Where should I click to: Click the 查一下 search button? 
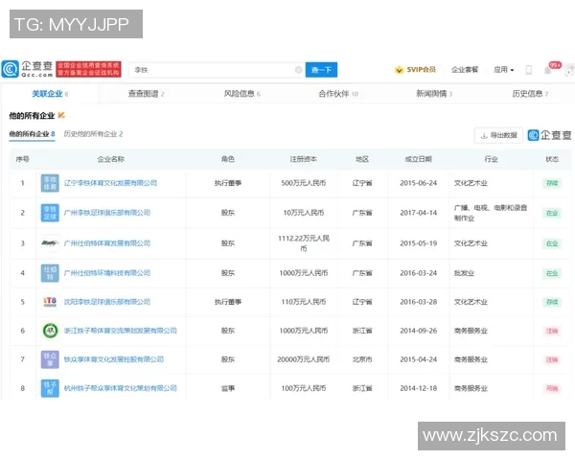click(321, 70)
